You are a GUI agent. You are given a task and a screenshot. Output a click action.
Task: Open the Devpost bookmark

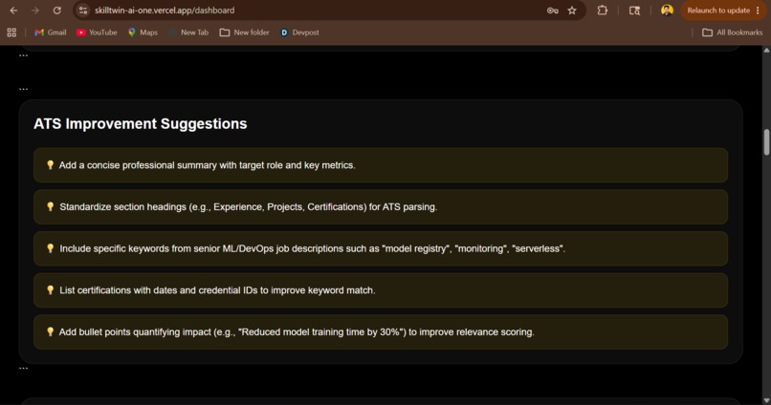pos(299,32)
